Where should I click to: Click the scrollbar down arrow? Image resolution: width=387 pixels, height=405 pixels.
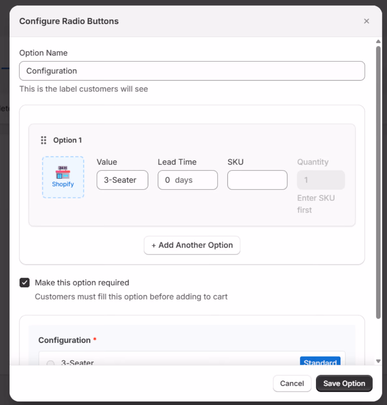coord(378,361)
